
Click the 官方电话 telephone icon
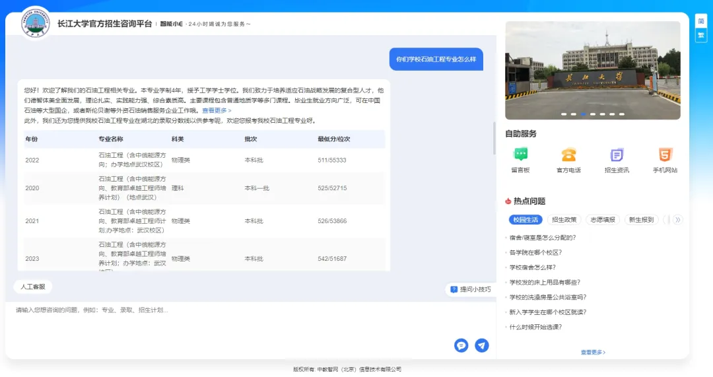pyautogui.click(x=568, y=155)
